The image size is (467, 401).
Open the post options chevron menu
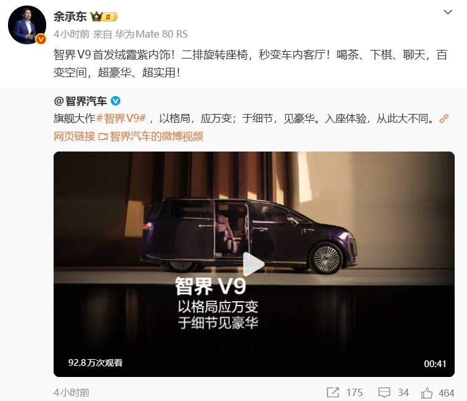448,12
